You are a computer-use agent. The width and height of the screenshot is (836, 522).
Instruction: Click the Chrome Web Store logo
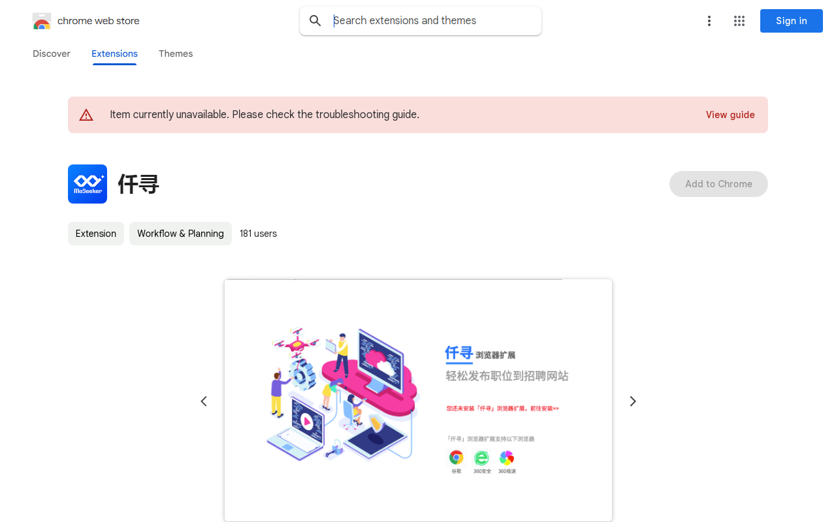42,21
